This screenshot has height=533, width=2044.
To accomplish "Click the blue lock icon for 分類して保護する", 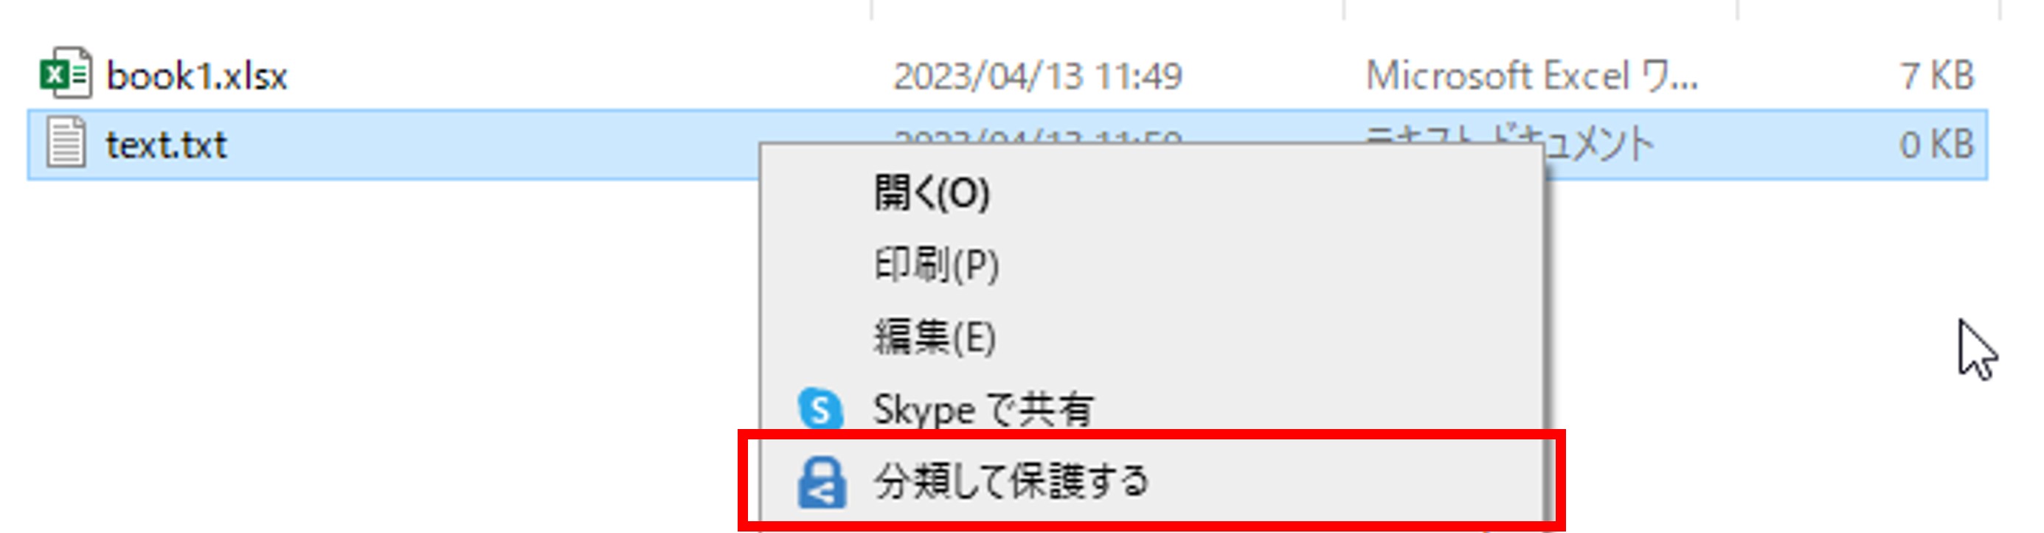I will tap(821, 481).
